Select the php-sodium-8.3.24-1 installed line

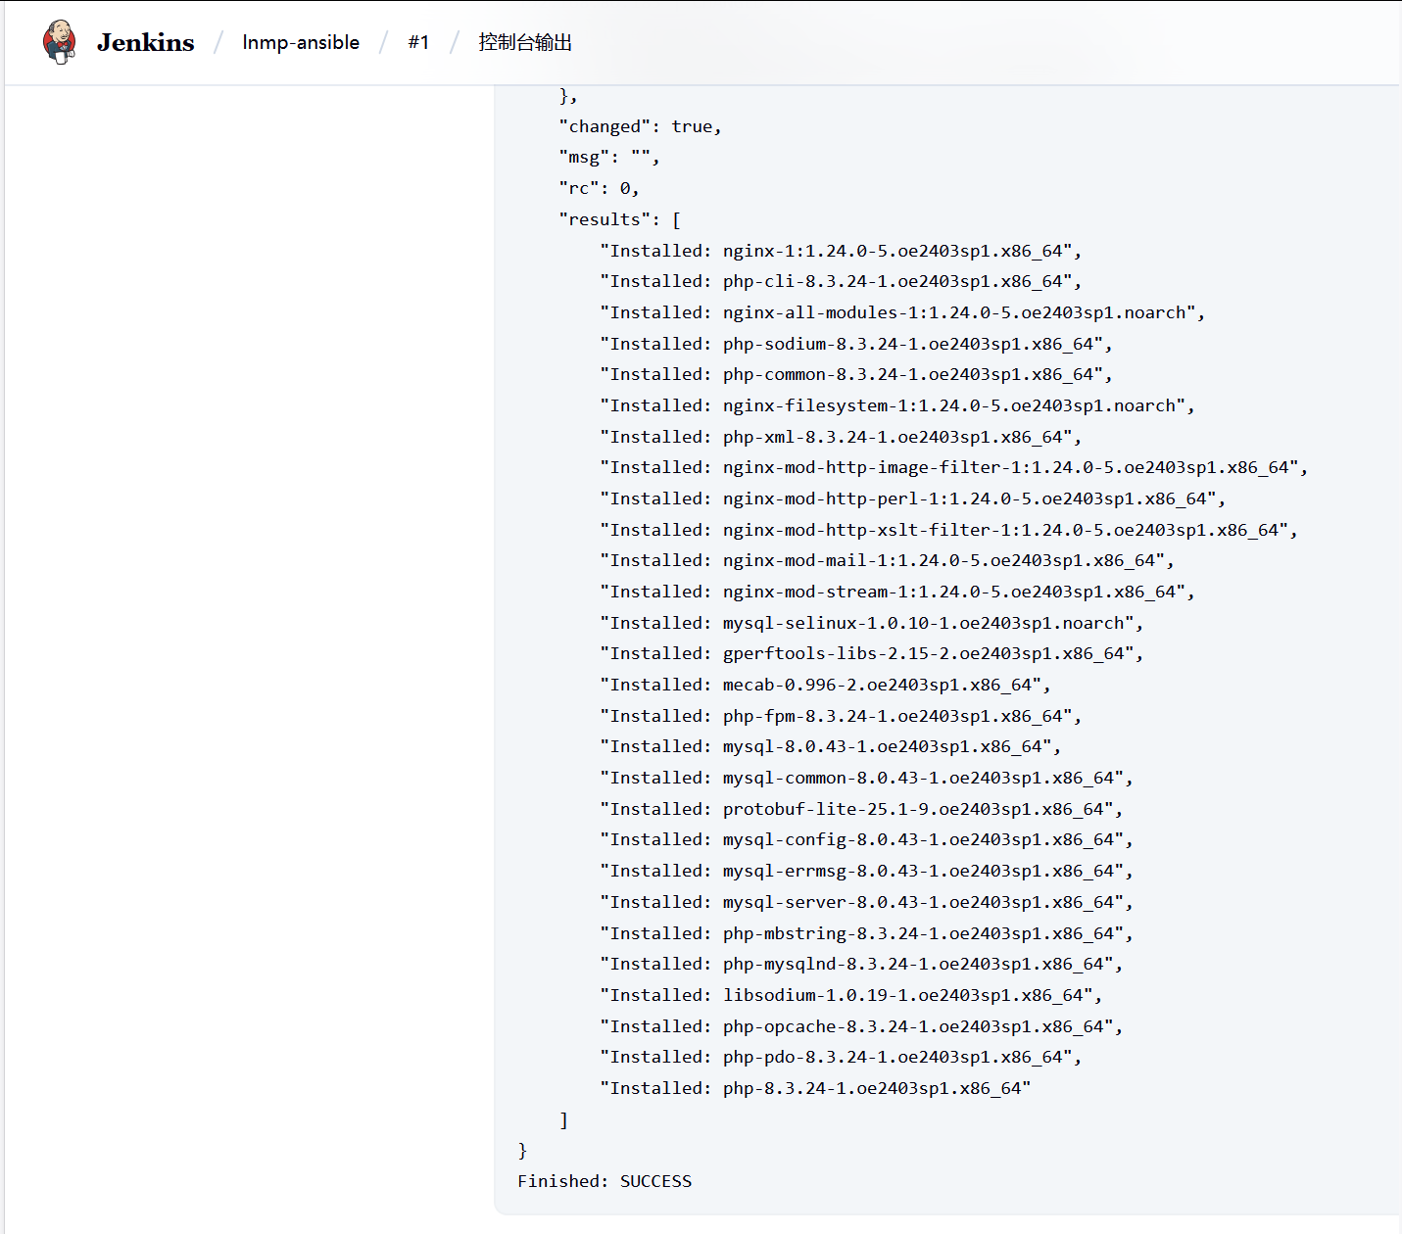[x=856, y=344]
